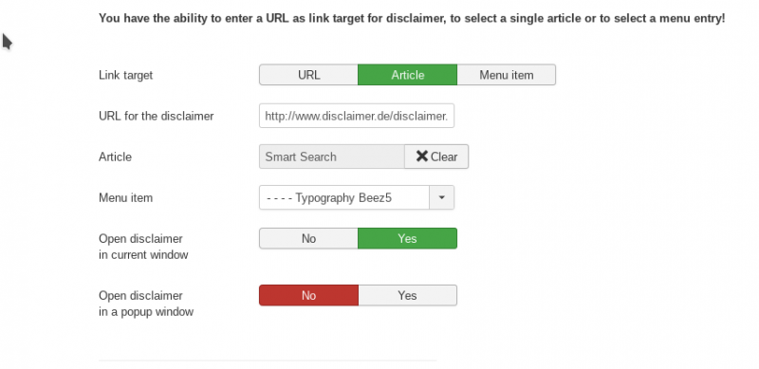Click the Menu item label left of dropdown
This screenshot has height=369, width=759.
pyautogui.click(x=126, y=197)
